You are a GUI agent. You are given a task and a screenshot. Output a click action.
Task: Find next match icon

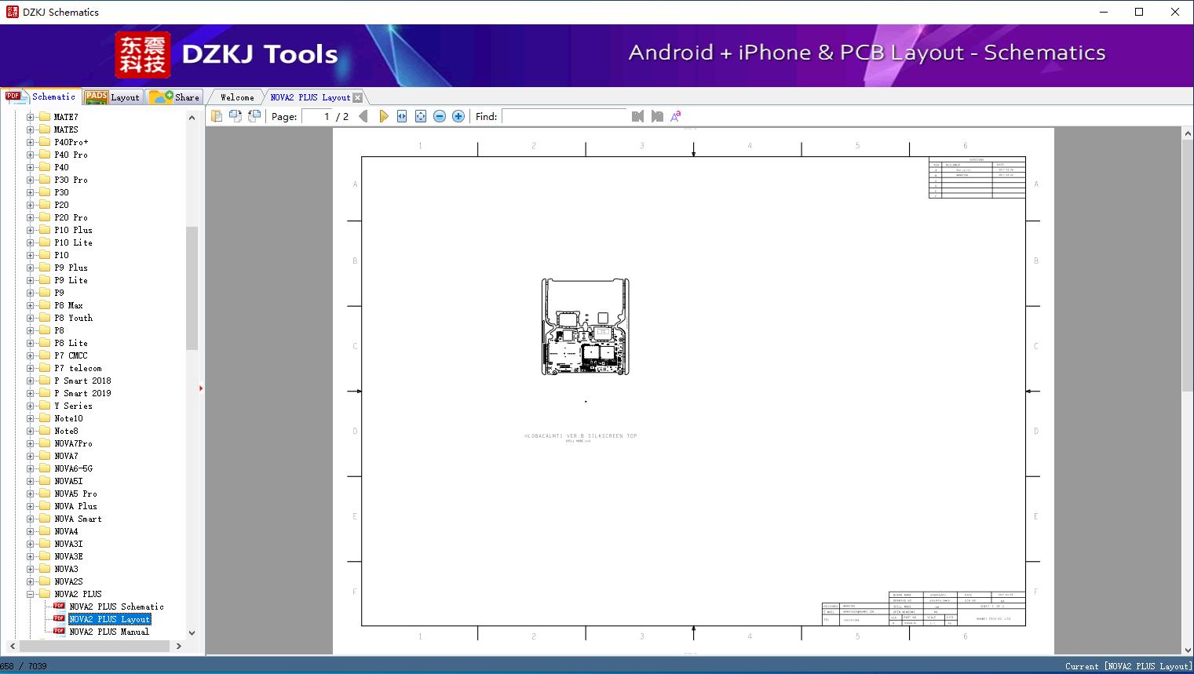(x=657, y=116)
